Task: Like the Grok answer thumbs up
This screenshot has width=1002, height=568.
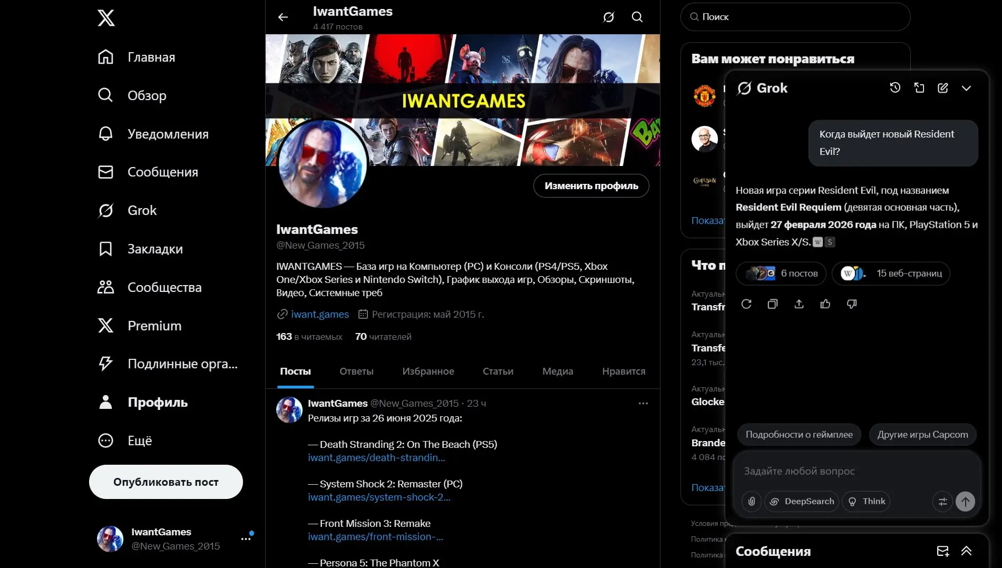Action: 825,304
